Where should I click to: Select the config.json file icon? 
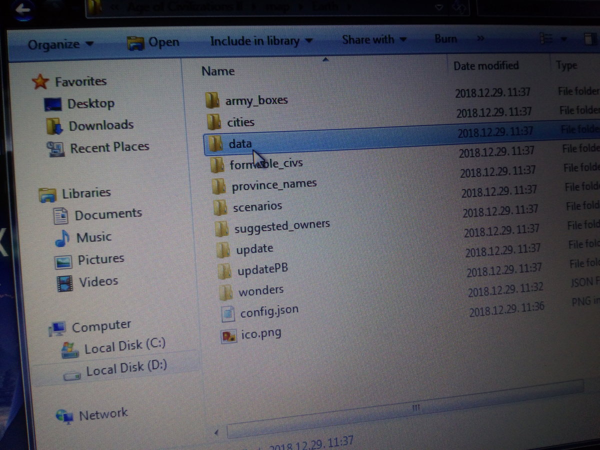228,313
